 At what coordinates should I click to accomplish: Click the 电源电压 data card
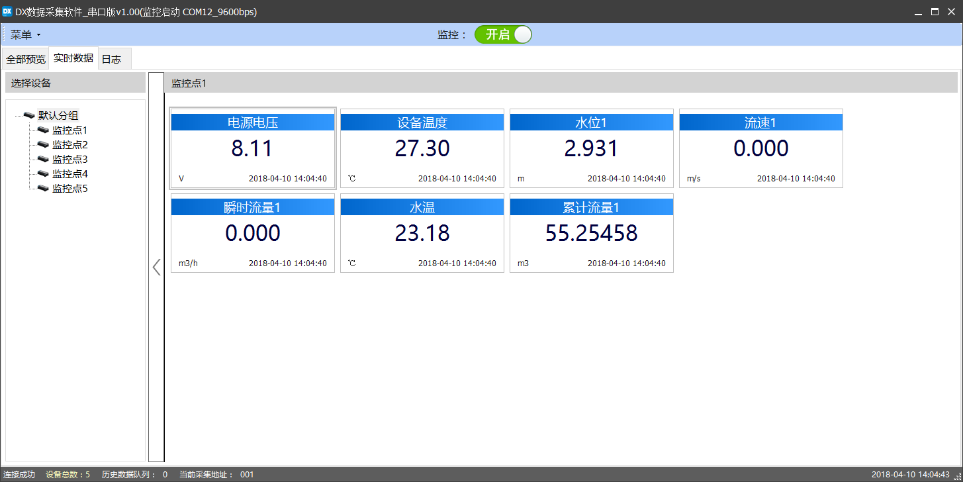coord(253,149)
